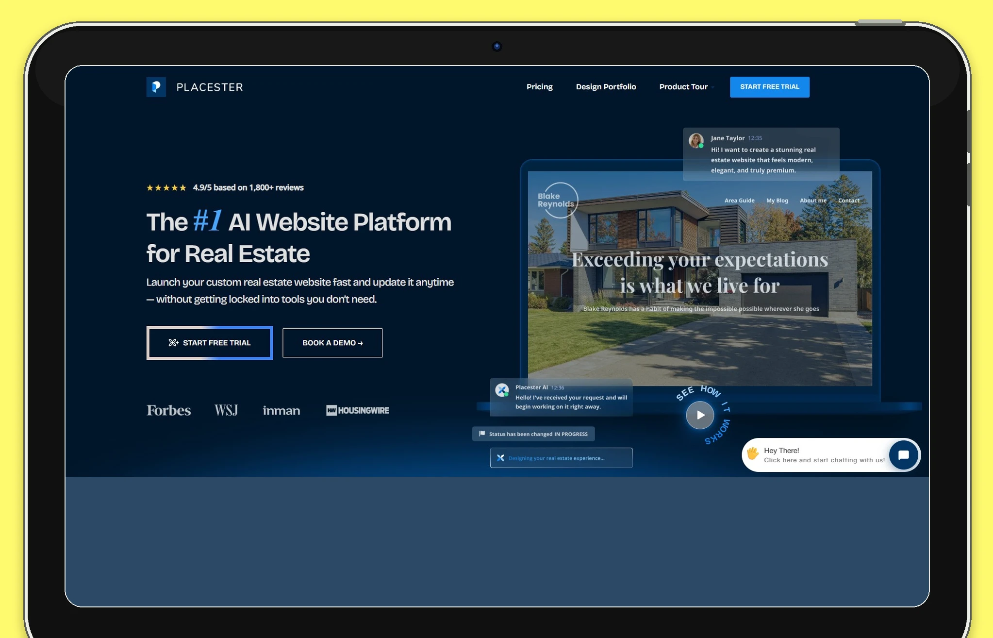Click the HousingWire logo
This screenshot has width=993, height=638.
358,411
